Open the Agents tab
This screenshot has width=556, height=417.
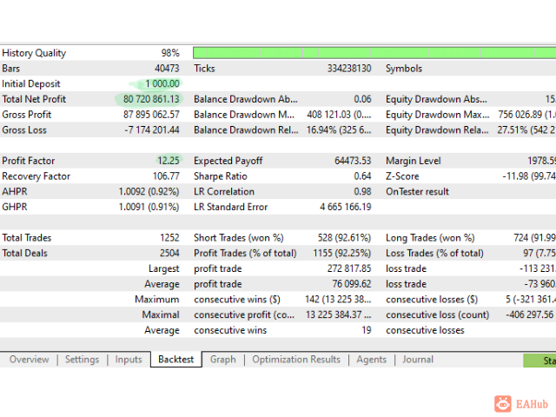371,359
